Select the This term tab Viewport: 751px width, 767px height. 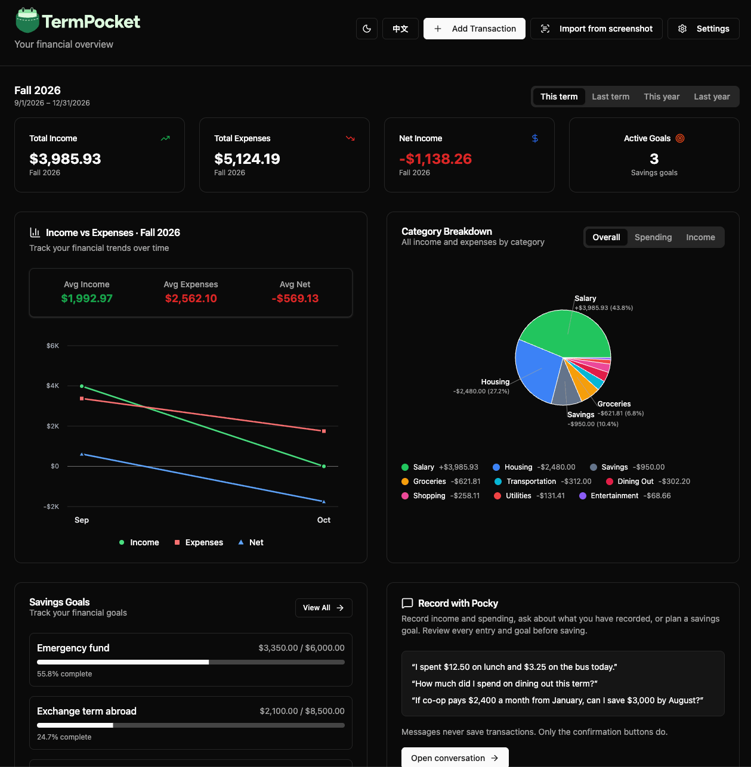coord(559,97)
